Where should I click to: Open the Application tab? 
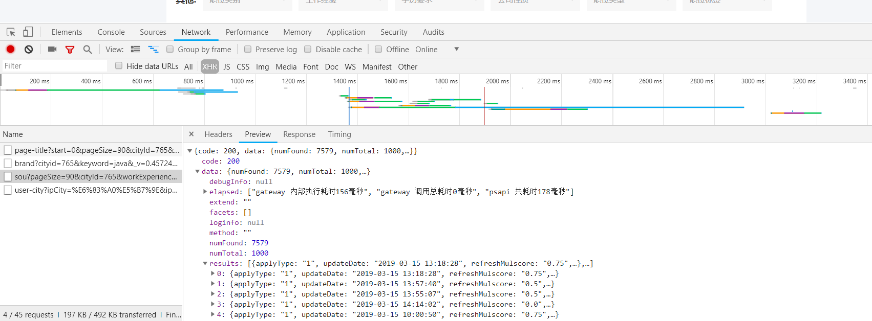tap(346, 32)
